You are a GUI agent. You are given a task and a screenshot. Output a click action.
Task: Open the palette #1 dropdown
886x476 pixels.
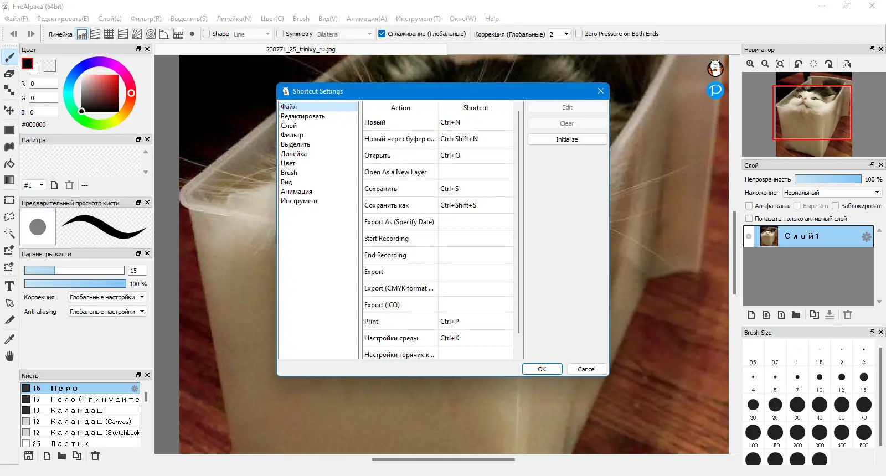pos(34,185)
